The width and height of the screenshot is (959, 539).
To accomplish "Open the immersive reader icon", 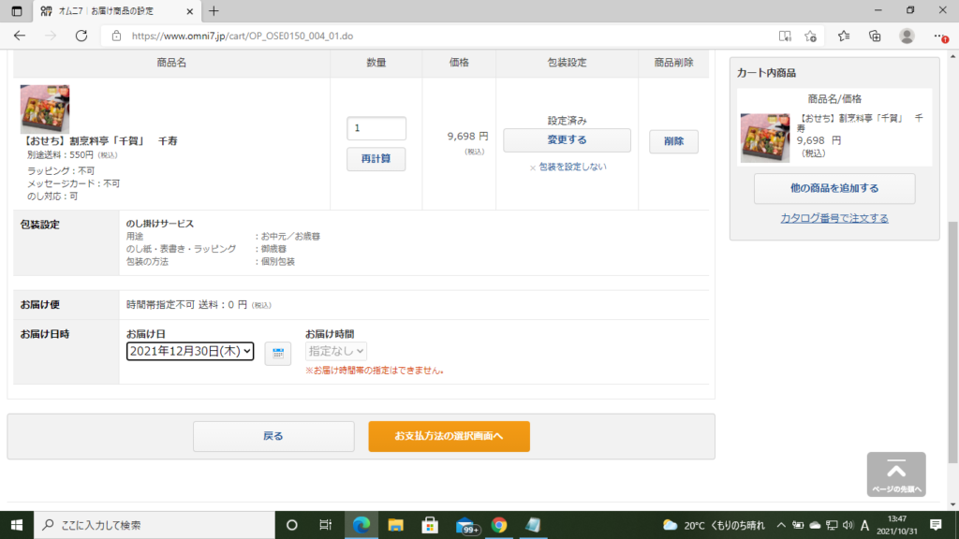I will [x=785, y=36].
